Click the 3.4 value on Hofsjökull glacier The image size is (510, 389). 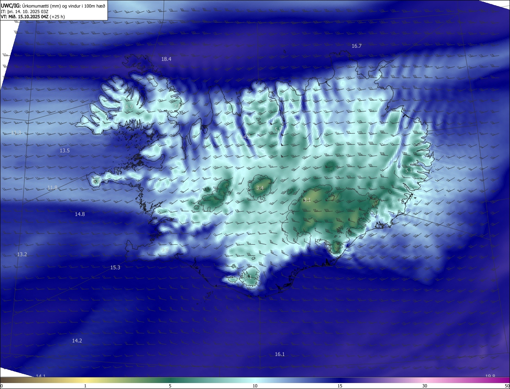260,188
